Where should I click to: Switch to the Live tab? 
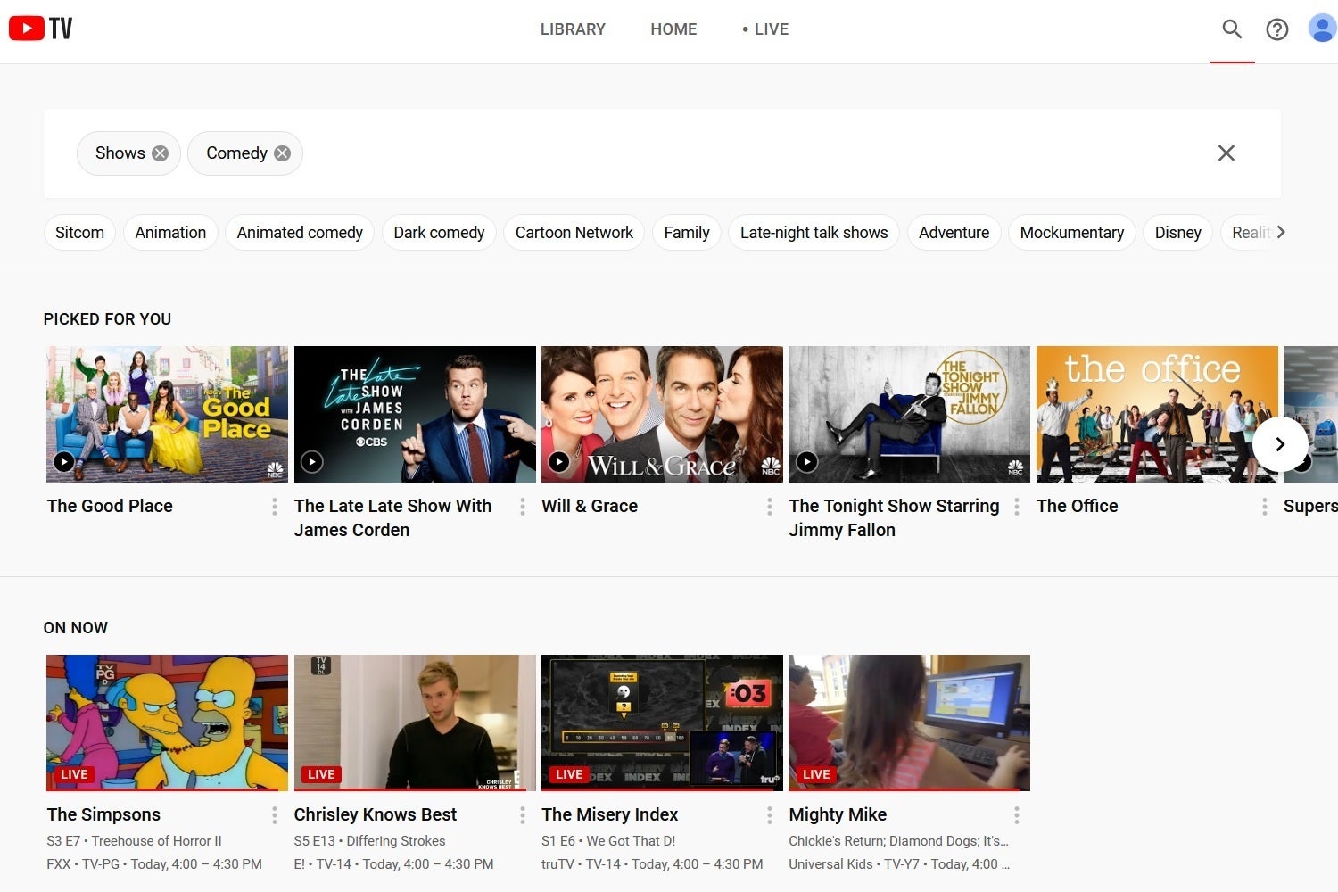765,29
